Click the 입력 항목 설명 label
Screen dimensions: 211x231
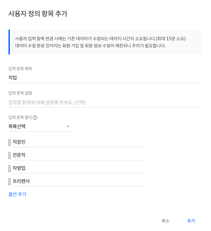click(x=20, y=93)
